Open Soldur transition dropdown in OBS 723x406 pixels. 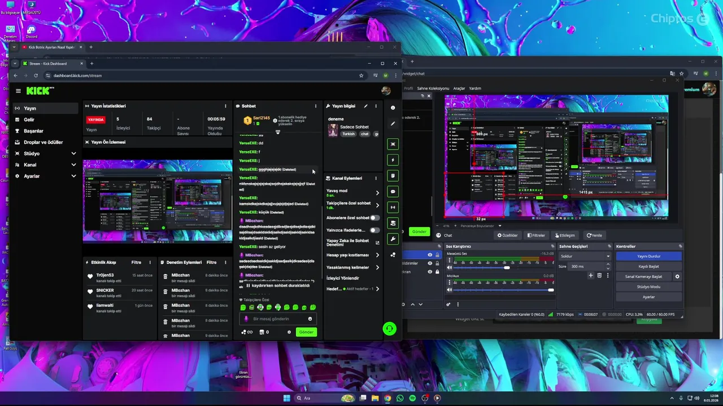click(x=585, y=256)
